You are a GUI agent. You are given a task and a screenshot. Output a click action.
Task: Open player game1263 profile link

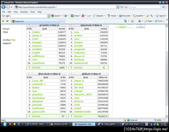pos(39,112)
